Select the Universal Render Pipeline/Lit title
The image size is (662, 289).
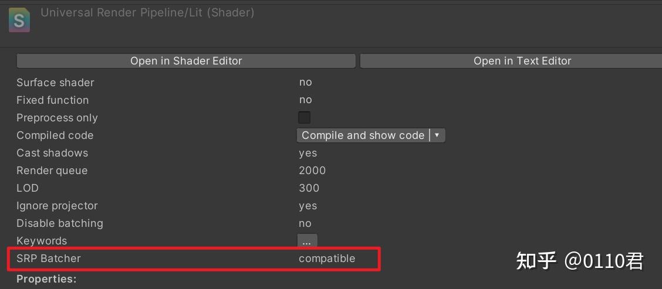pyautogui.click(x=147, y=13)
